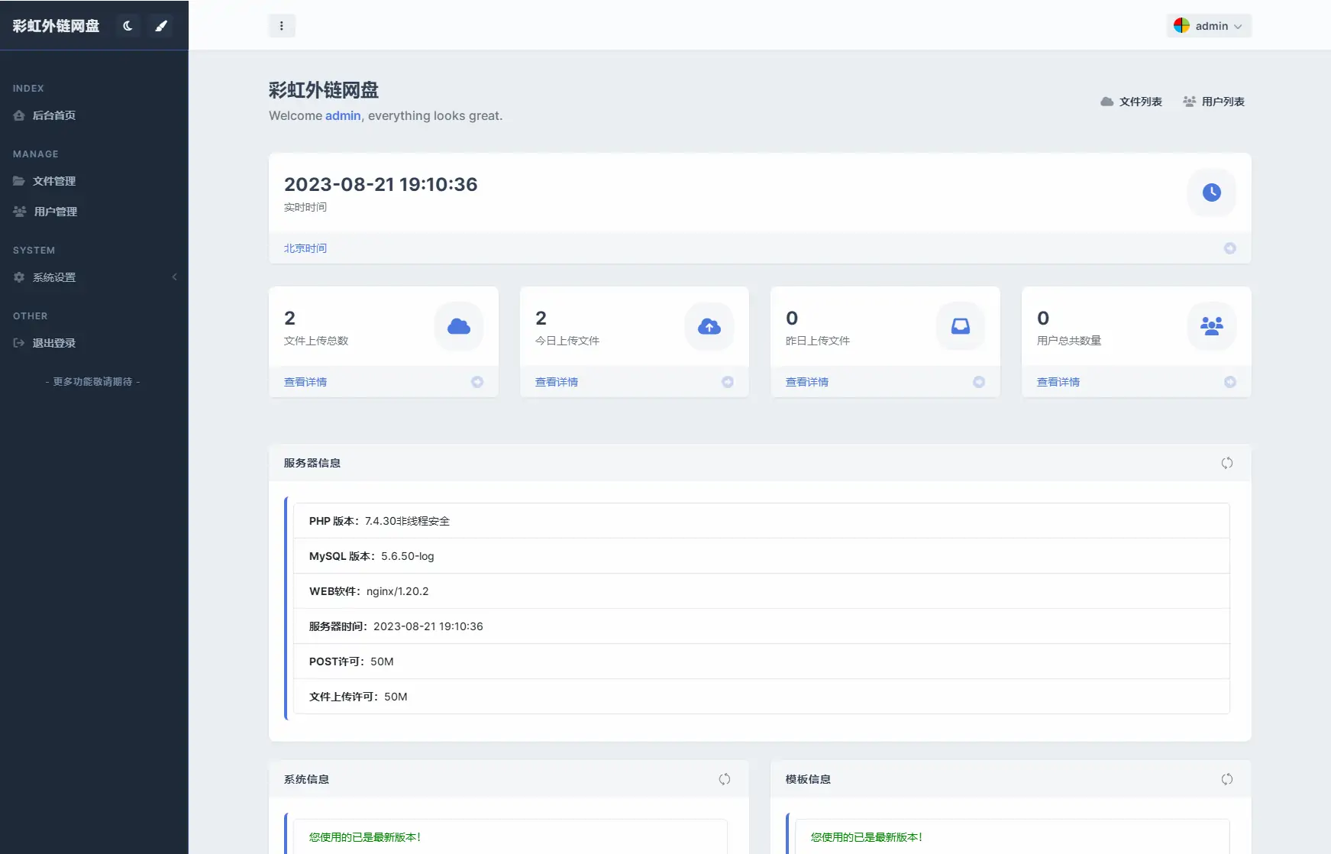This screenshot has width=1331, height=854.
Task: Click the admin link in the welcome message
Action: (342, 115)
